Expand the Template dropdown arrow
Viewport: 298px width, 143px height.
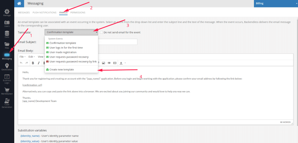pyautogui.click(x=96, y=32)
